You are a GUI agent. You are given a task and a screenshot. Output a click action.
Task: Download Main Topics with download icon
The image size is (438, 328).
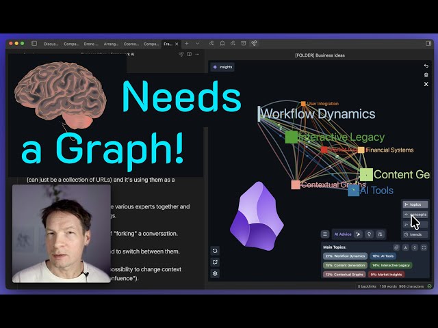pos(406,247)
